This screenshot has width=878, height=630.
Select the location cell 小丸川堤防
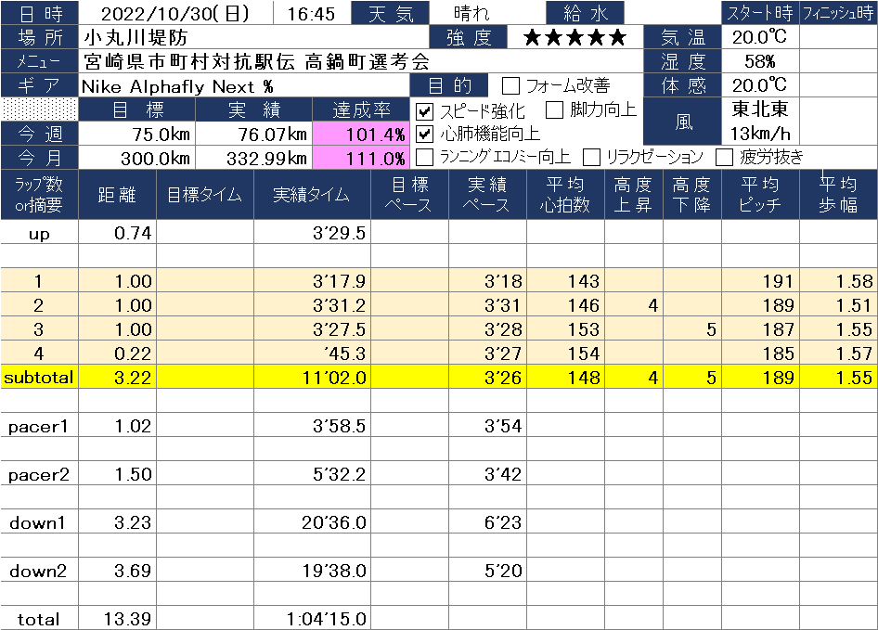pos(253,38)
